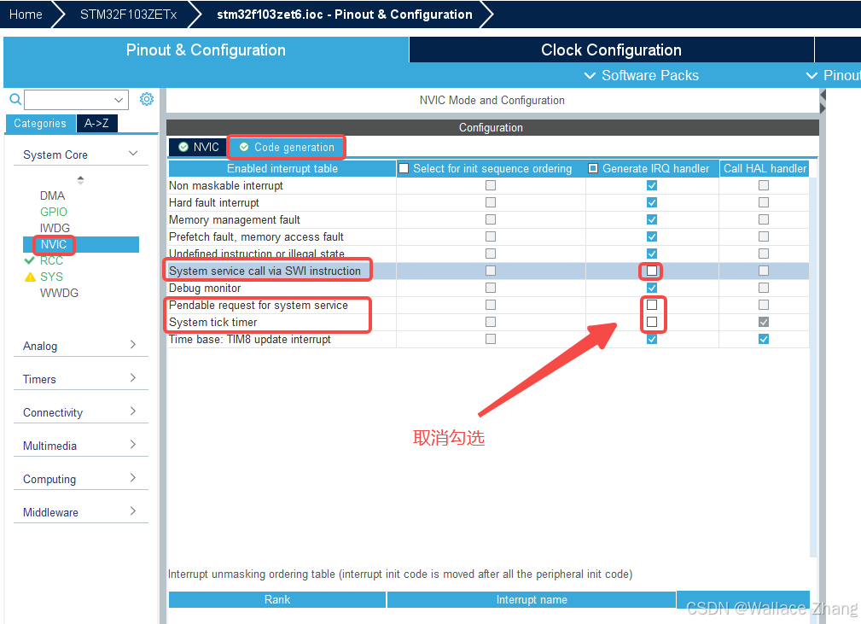Click the panel collapse arrows right of NVIC Mode title
The image size is (861, 624).
tap(823, 102)
